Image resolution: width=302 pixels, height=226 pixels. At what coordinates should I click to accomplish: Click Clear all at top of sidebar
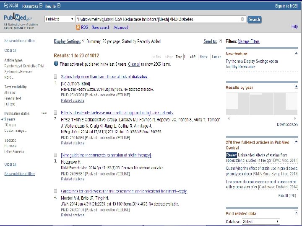coord(10,50)
